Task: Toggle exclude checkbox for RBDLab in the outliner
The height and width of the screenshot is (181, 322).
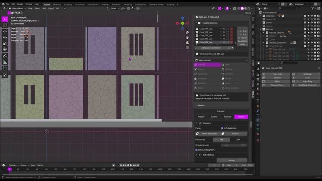Action: click(x=305, y=29)
